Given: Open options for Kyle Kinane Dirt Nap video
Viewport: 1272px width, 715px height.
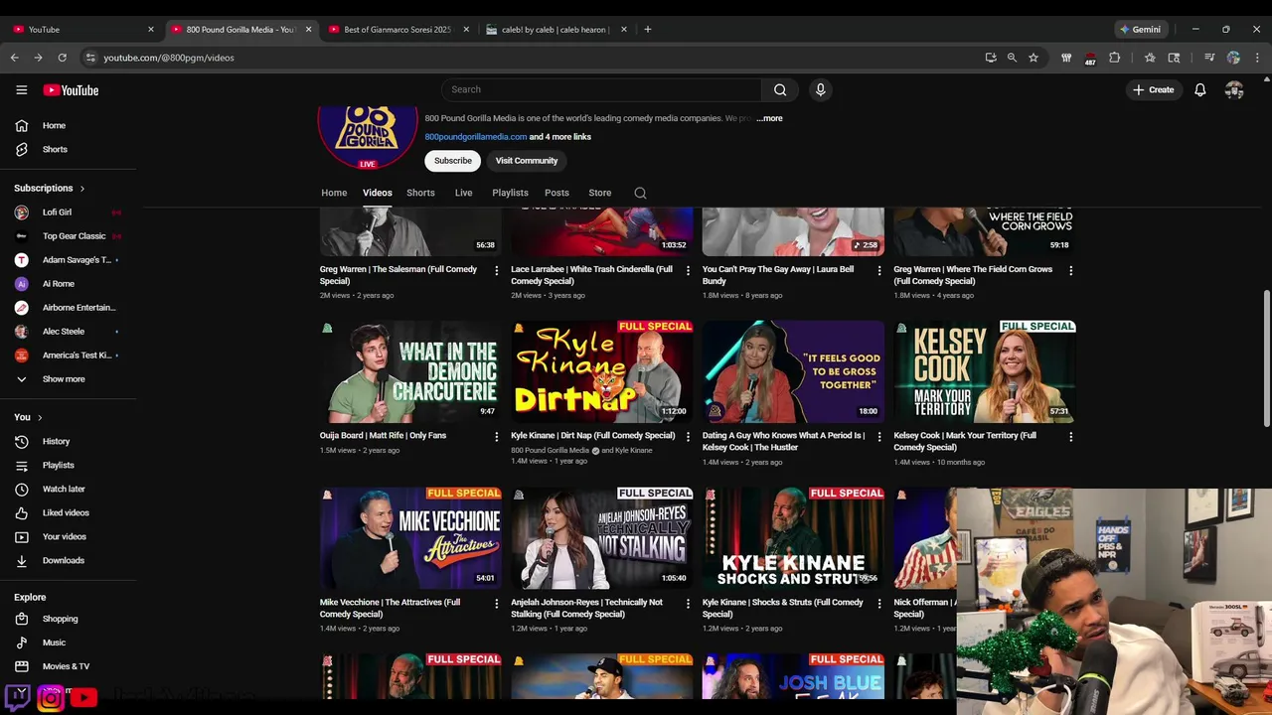Looking at the screenshot, I should coord(688,436).
